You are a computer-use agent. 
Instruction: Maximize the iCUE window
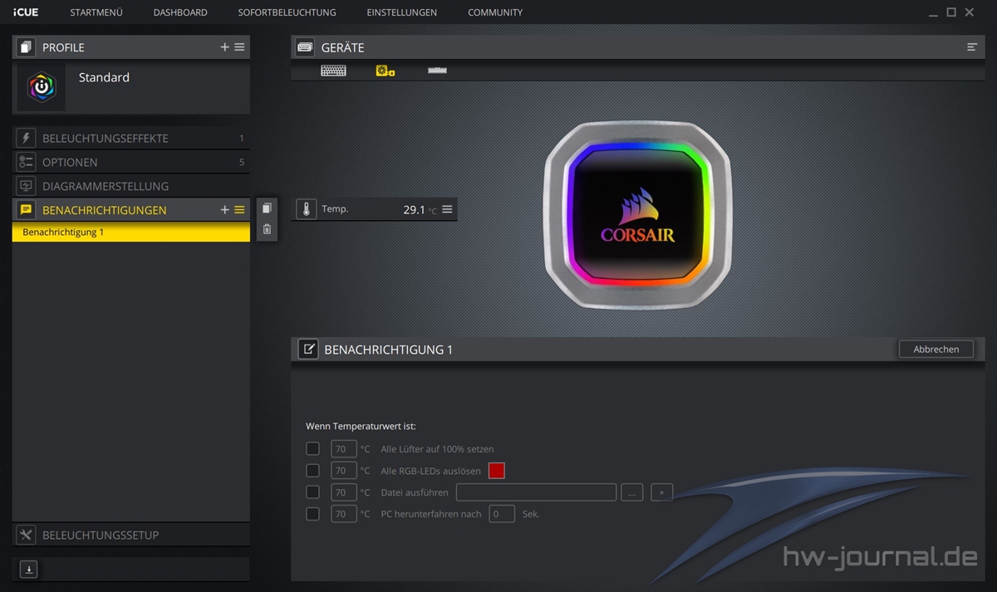click(951, 12)
